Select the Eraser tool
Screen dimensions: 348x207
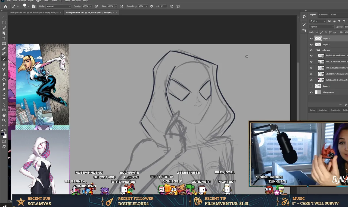[4, 74]
